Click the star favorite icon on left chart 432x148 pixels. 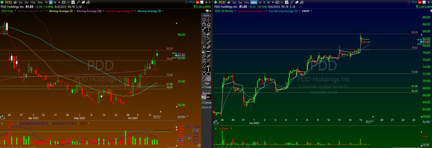[x=186, y=3]
